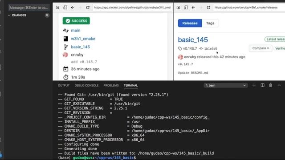Click the SUCCESS status badge
Viewport: 285px width, 160px height.
click(76, 21)
